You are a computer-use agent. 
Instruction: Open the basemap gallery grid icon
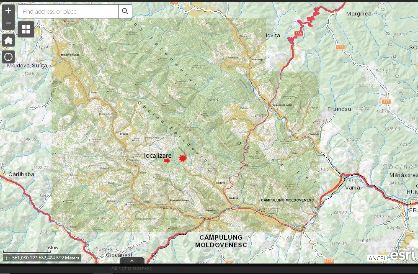[26, 29]
